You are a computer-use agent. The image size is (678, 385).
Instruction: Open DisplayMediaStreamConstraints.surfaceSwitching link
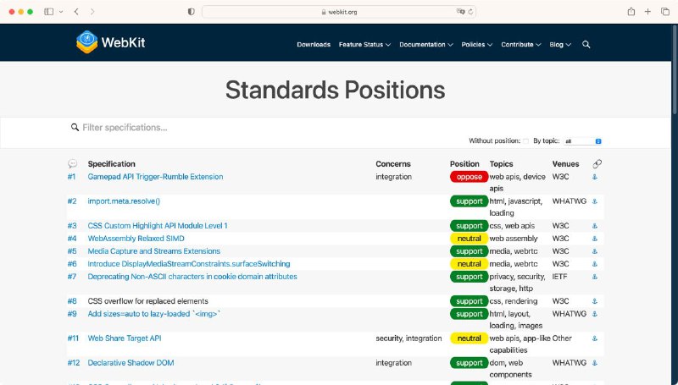(x=189, y=264)
